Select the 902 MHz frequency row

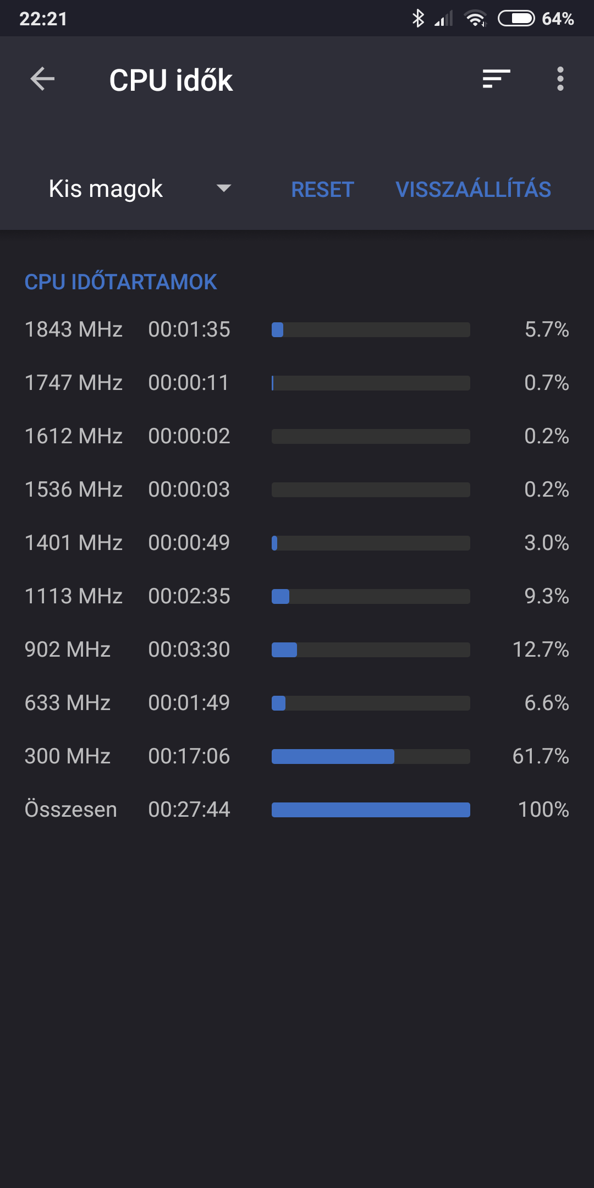pyautogui.click(x=297, y=650)
